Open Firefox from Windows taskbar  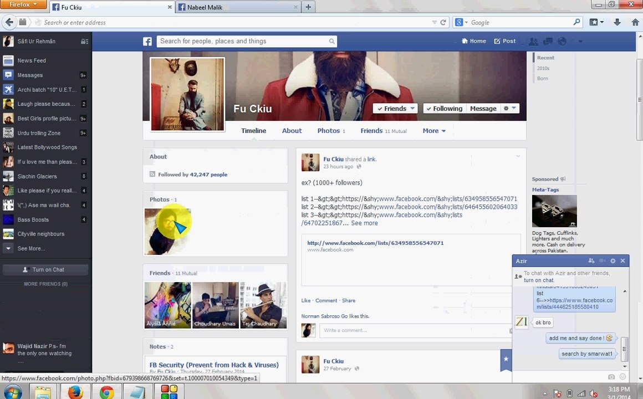pyautogui.click(x=75, y=392)
